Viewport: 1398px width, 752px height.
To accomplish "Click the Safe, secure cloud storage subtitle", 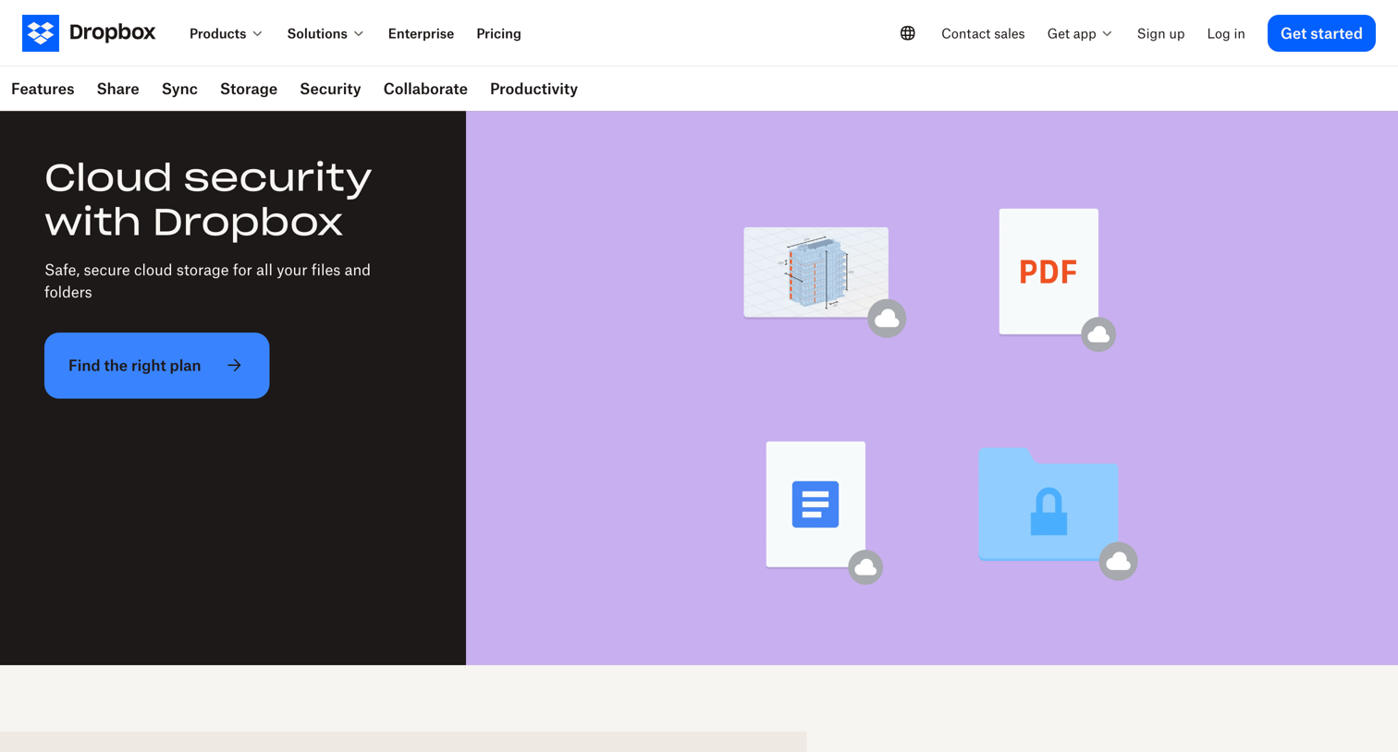I will 207,281.
